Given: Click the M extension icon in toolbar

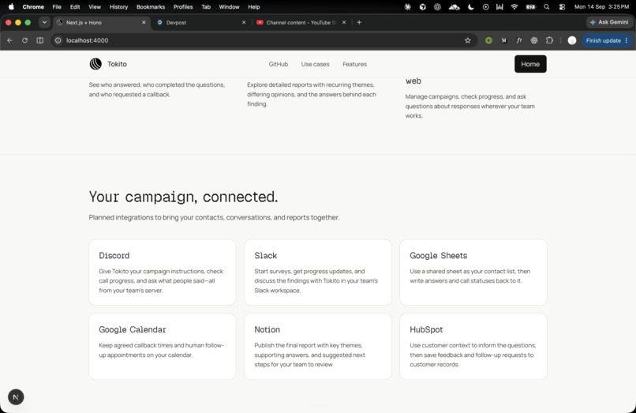Looking at the screenshot, I should coord(503,40).
